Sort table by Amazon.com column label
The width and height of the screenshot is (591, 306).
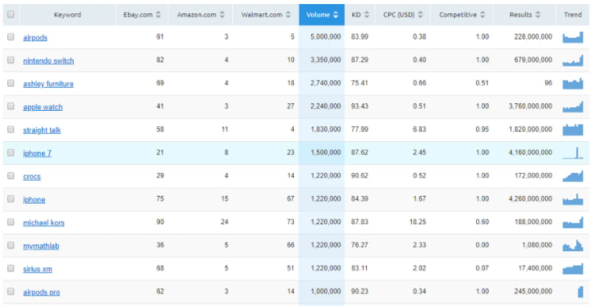coord(197,15)
